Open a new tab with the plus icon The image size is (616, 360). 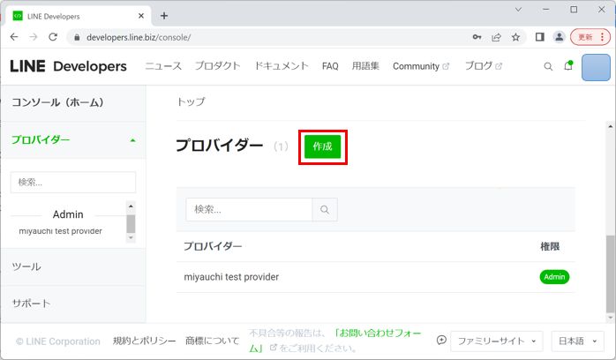point(164,16)
